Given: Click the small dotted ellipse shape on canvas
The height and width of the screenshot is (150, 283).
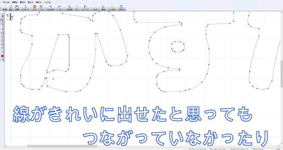Looking at the screenshot, I should (x=178, y=47).
